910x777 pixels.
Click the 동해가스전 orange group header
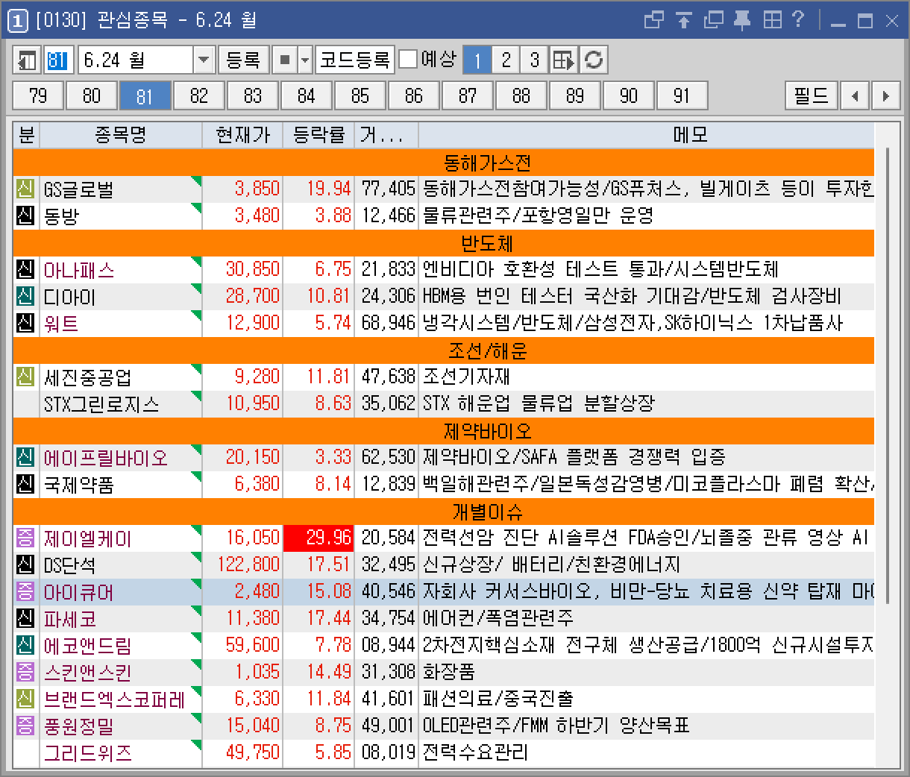443,162
